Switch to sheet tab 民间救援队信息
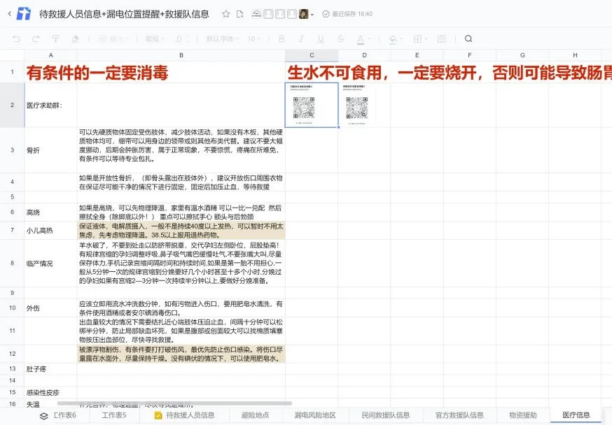Screen dimensions: 612x425 point(386,415)
